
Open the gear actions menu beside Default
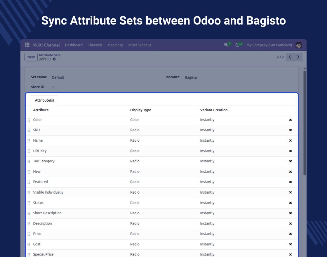point(54,59)
